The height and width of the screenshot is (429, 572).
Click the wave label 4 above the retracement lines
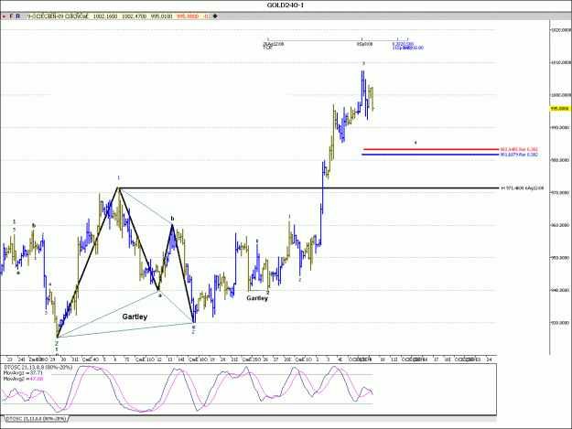(416, 143)
